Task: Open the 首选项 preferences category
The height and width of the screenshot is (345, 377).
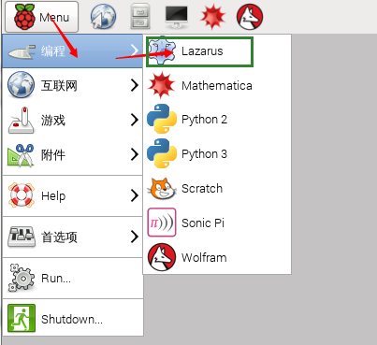Action: (x=72, y=237)
